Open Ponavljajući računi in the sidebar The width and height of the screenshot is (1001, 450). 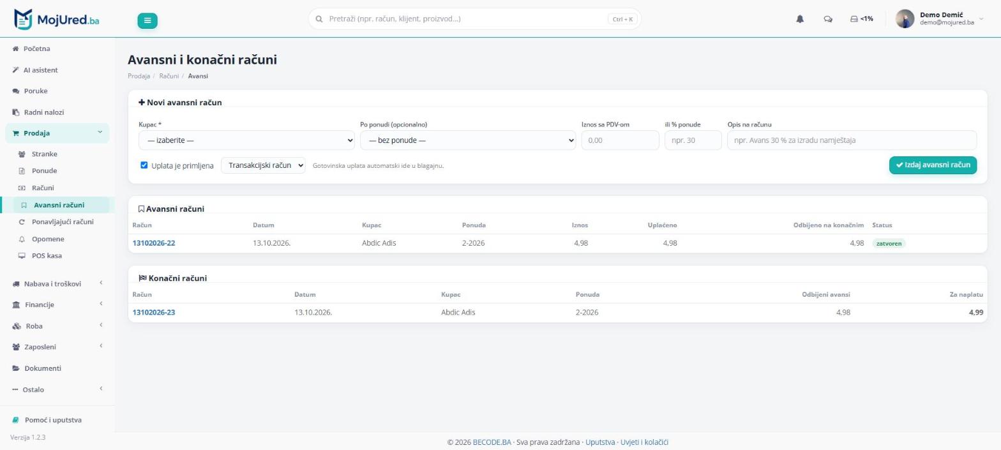point(61,221)
